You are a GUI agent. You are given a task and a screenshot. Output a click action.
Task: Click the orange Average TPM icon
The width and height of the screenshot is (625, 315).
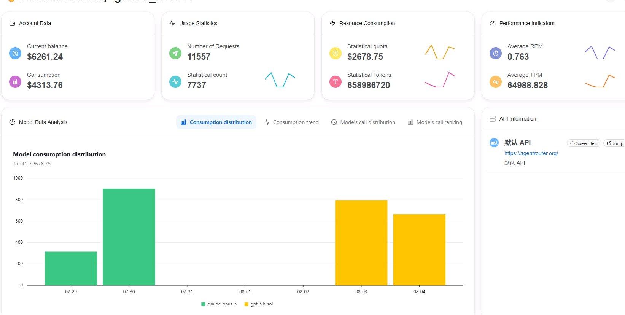click(x=496, y=82)
